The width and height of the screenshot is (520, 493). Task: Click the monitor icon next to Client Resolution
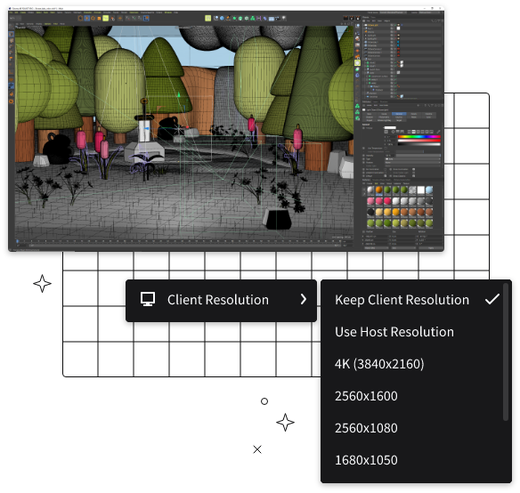point(148,299)
